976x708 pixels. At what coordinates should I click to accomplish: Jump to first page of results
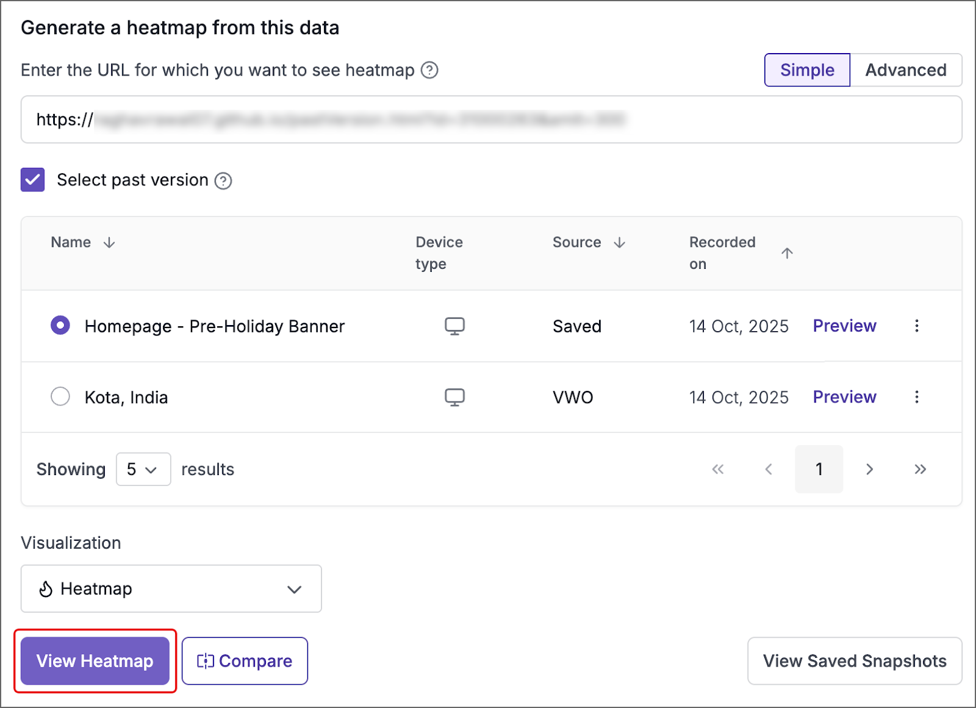click(718, 469)
